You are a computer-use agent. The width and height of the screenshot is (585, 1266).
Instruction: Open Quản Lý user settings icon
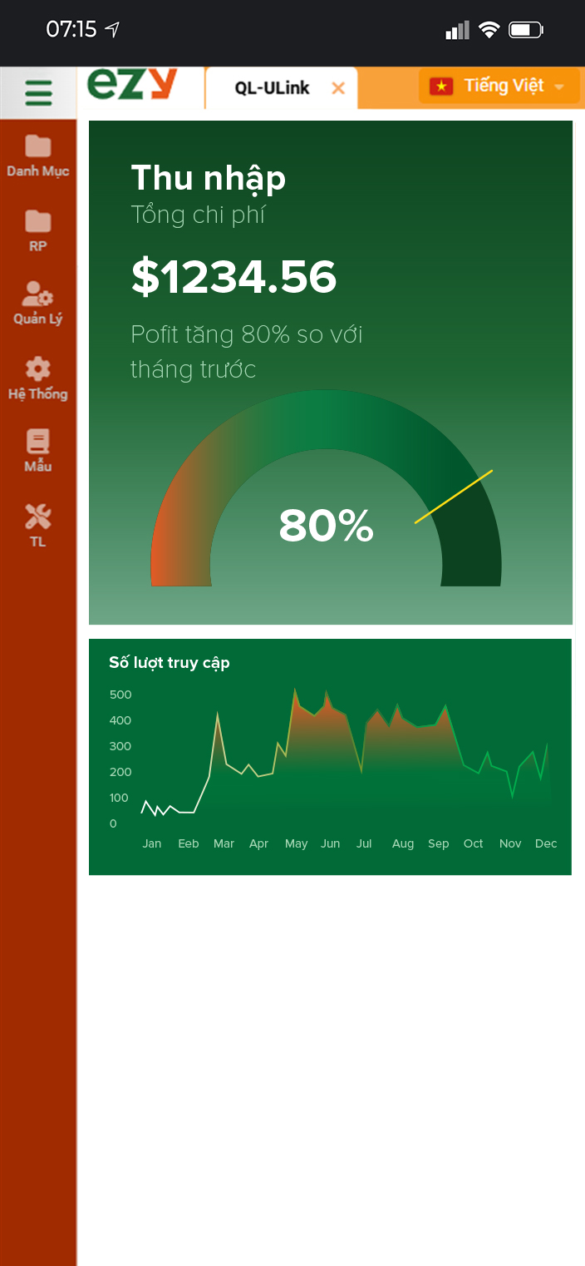pyautogui.click(x=38, y=294)
